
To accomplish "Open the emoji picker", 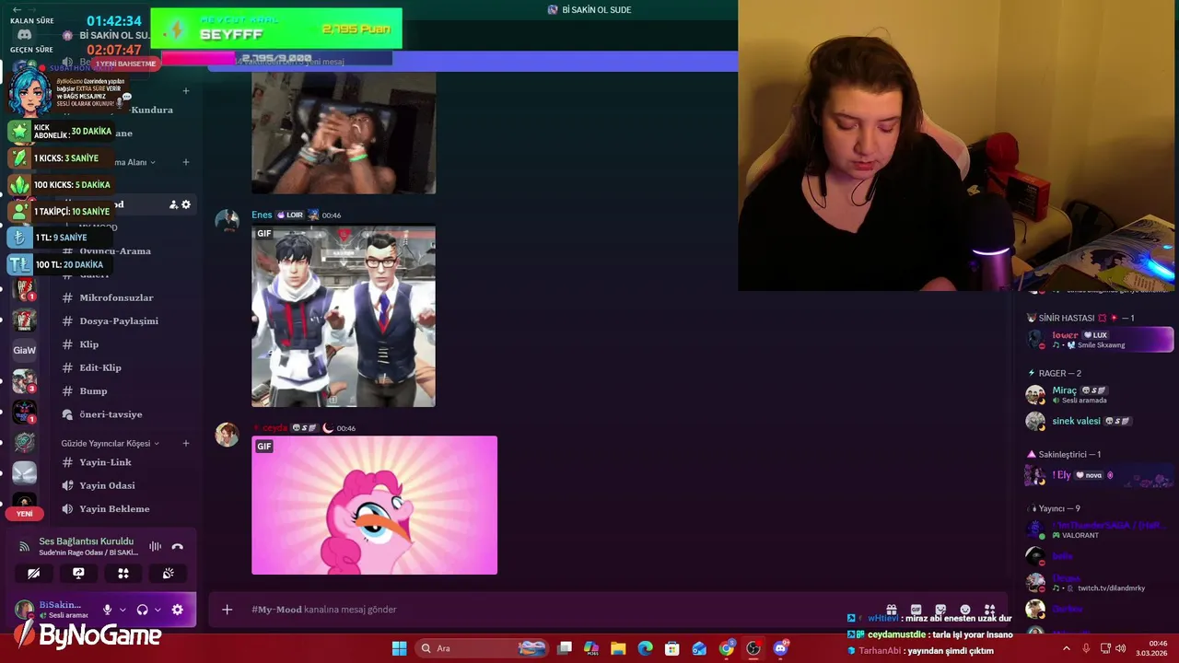I will (965, 610).
